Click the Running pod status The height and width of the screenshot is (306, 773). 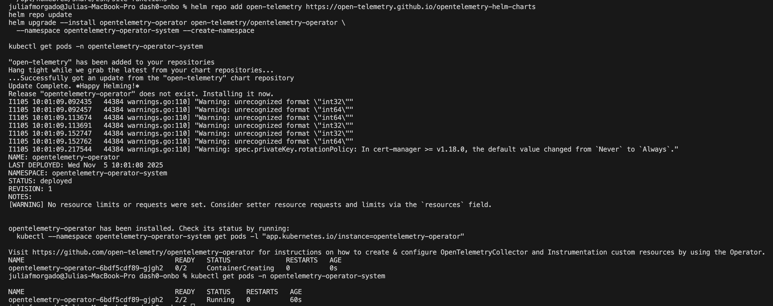click(x=220, y=300)
